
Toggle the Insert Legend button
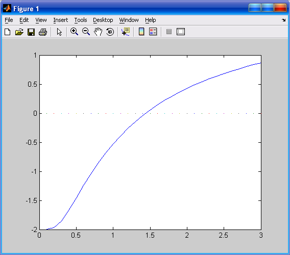click(x=153, y=32)
